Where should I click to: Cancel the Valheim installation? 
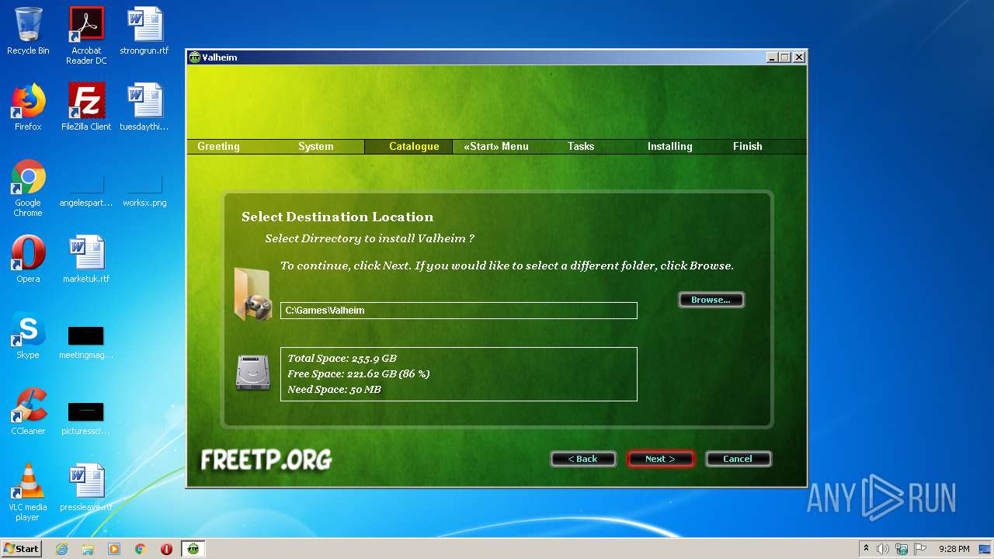738,459
